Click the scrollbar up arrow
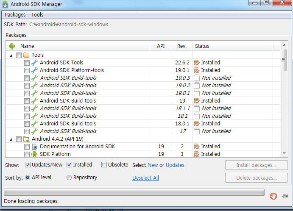 point(284,45)
